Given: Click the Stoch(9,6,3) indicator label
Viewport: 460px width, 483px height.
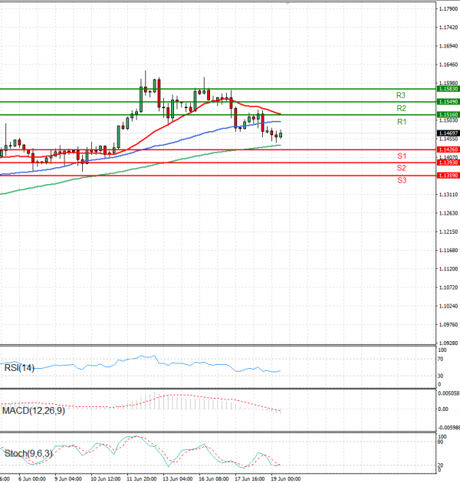Looking at the screenshot, I should tap(28, 454).
